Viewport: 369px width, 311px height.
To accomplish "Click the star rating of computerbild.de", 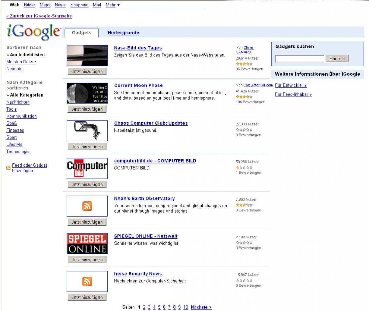I will [244, 167].
